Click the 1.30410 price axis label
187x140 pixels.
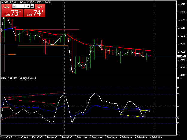181,75
